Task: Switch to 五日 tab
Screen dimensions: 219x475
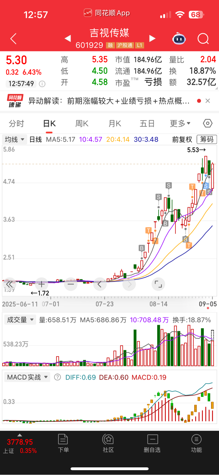Action: coord(147,123)
